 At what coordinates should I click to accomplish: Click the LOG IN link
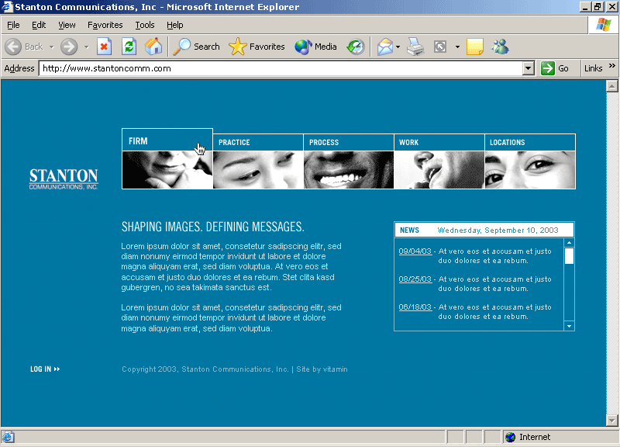[45, 369]
